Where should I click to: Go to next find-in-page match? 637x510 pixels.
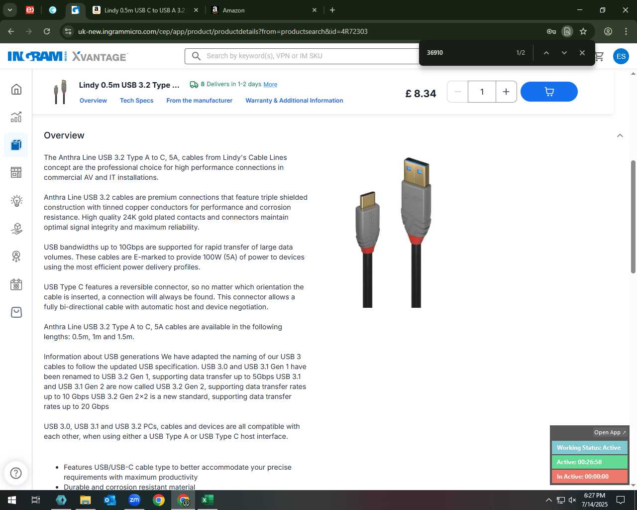point(564,53)
